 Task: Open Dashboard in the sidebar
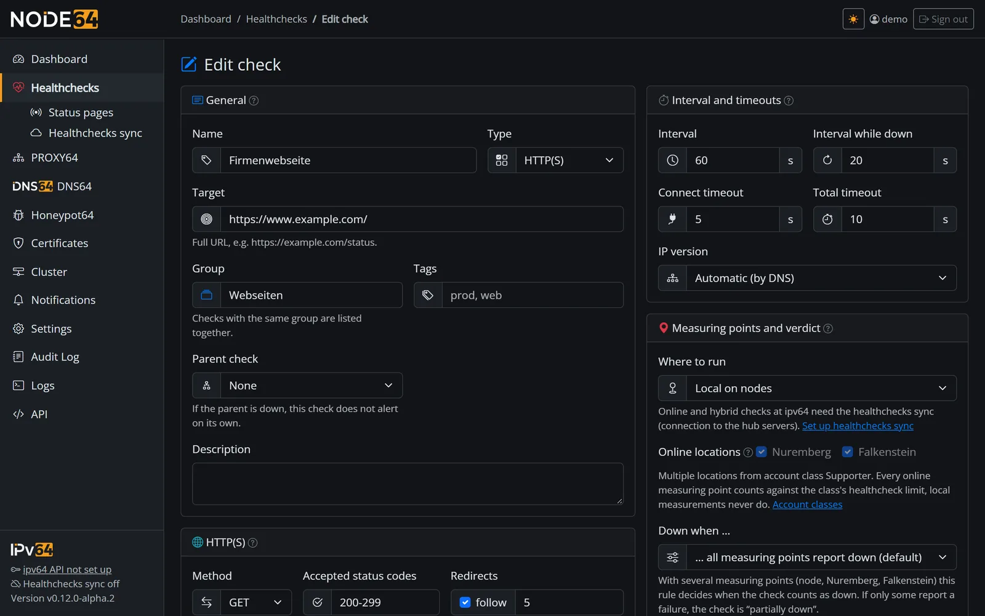point(82,59)
